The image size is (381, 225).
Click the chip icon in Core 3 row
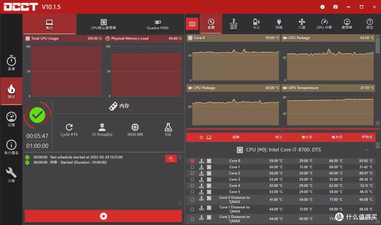point(209,179)
